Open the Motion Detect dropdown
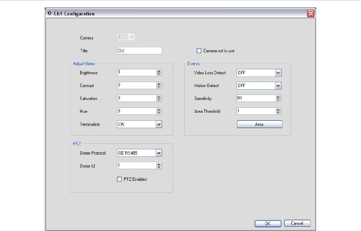The width and height of the screenshot is (361, 231). [278, 86]
